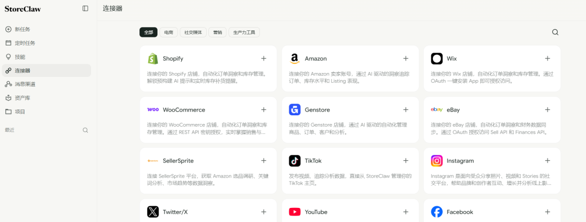This screenshot has height=222, width=586.
Task: Click the 连接器 page heading
Action: click(x=112, y=8)
